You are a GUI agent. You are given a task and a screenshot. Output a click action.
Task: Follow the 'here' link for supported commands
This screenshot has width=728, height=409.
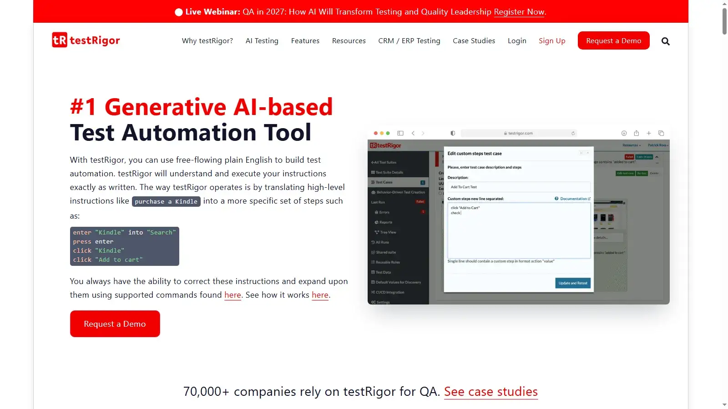tap(233, 295)
